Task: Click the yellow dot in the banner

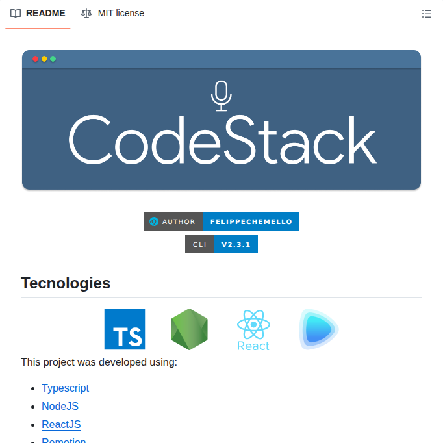Action: coord(44,59)
